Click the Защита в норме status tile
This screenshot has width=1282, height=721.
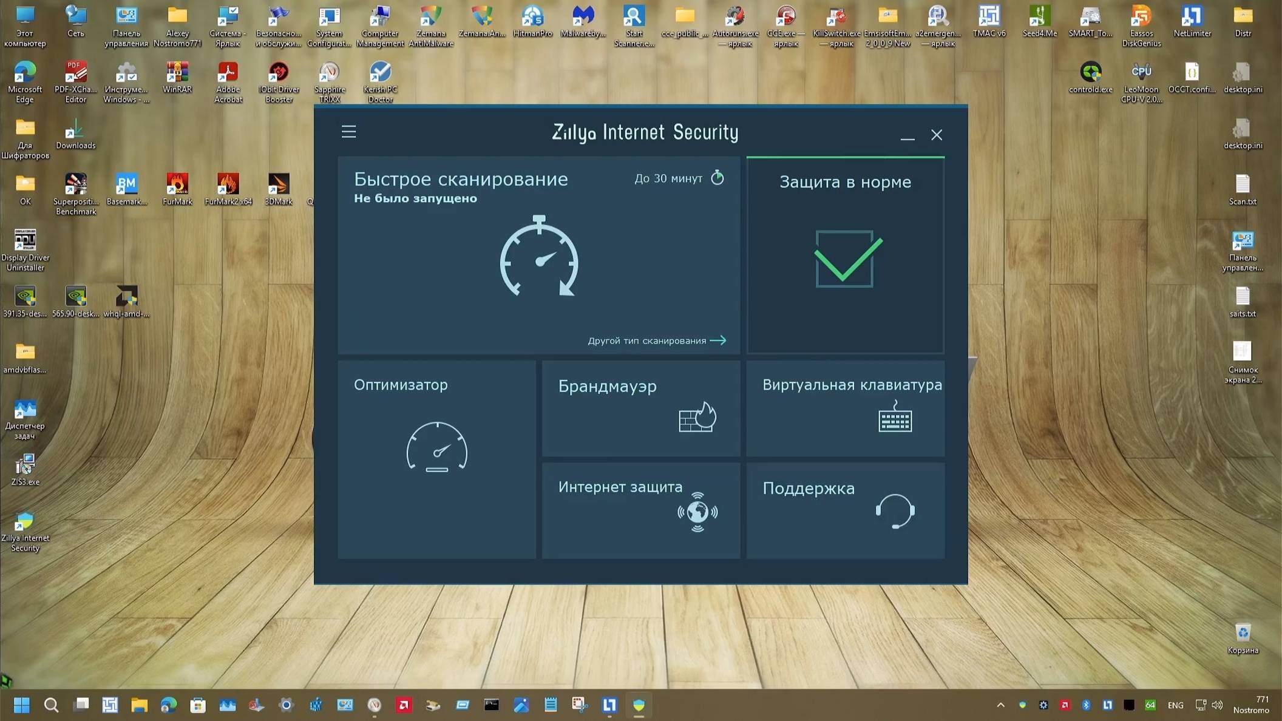point(844,181)
